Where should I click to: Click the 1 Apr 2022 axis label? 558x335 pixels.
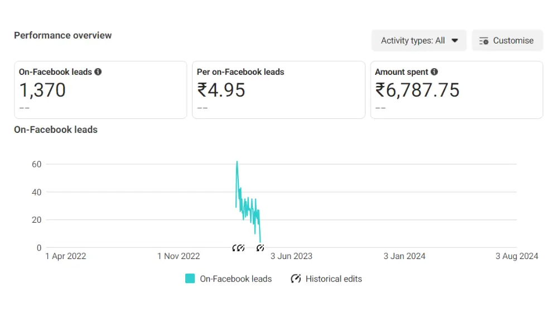[66, 256]
